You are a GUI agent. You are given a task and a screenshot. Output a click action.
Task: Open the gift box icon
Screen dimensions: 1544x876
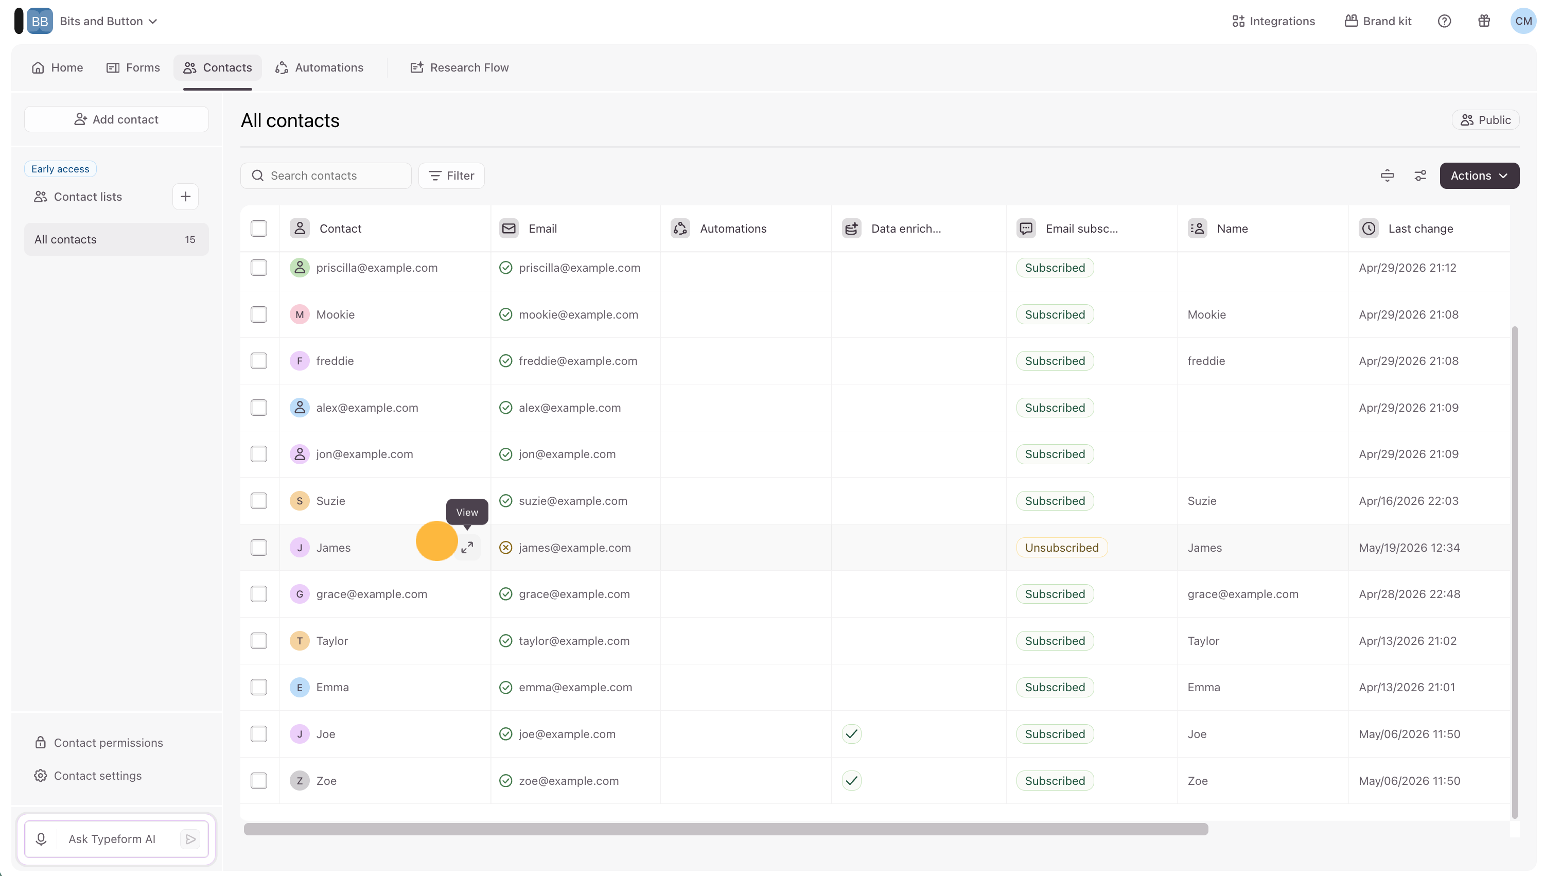pyautogui.click(x=1484, y=21)
